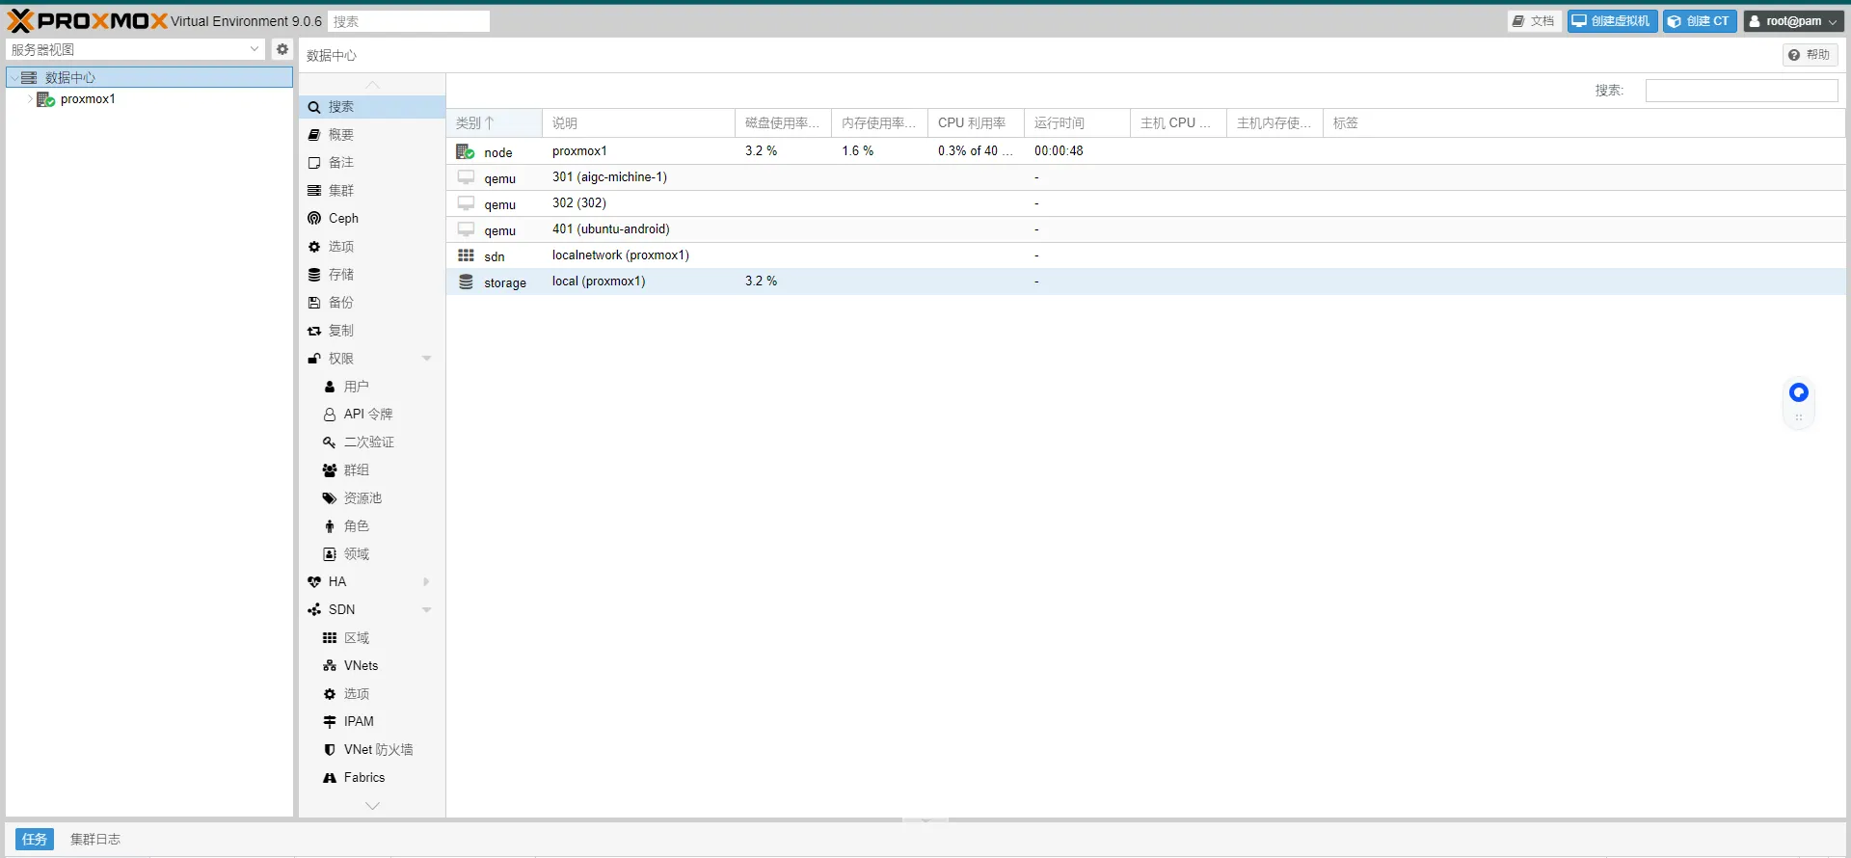The image size is (1851, 858).
Task: Collapse the 数据中心 tree node arrow
Action: 14,77
